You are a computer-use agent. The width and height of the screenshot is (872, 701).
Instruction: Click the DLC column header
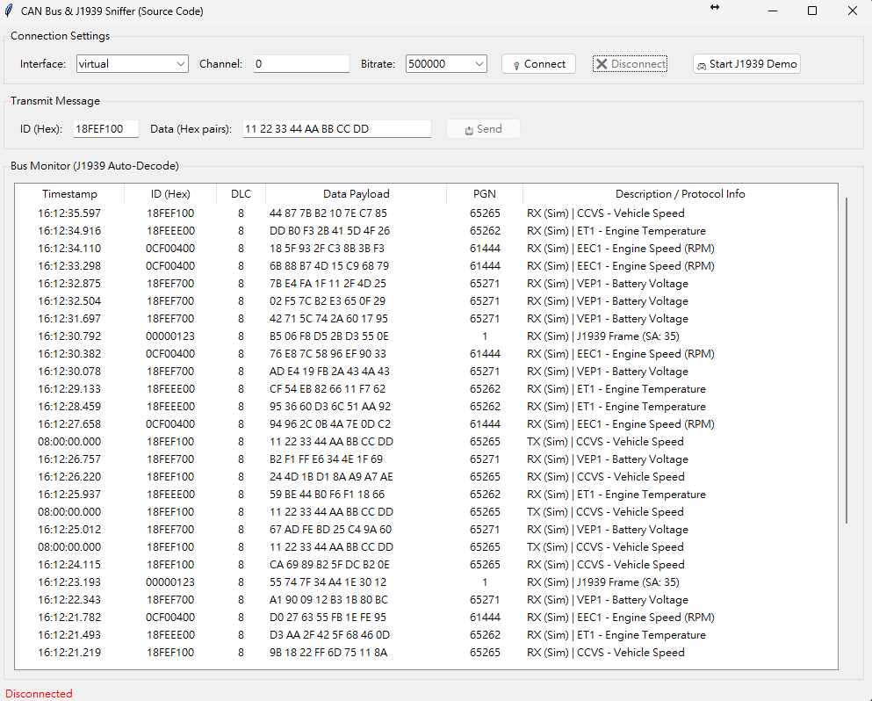[241, 194]
